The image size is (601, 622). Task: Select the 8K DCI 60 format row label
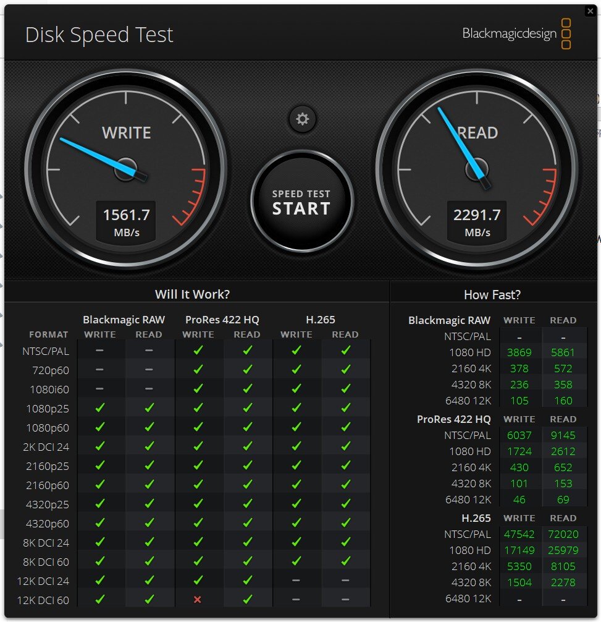[x=46, y=562]
